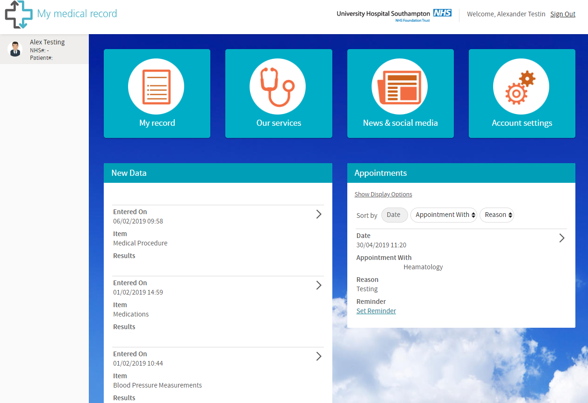
Task: Sign Out of the account
Action: (562, 14)
